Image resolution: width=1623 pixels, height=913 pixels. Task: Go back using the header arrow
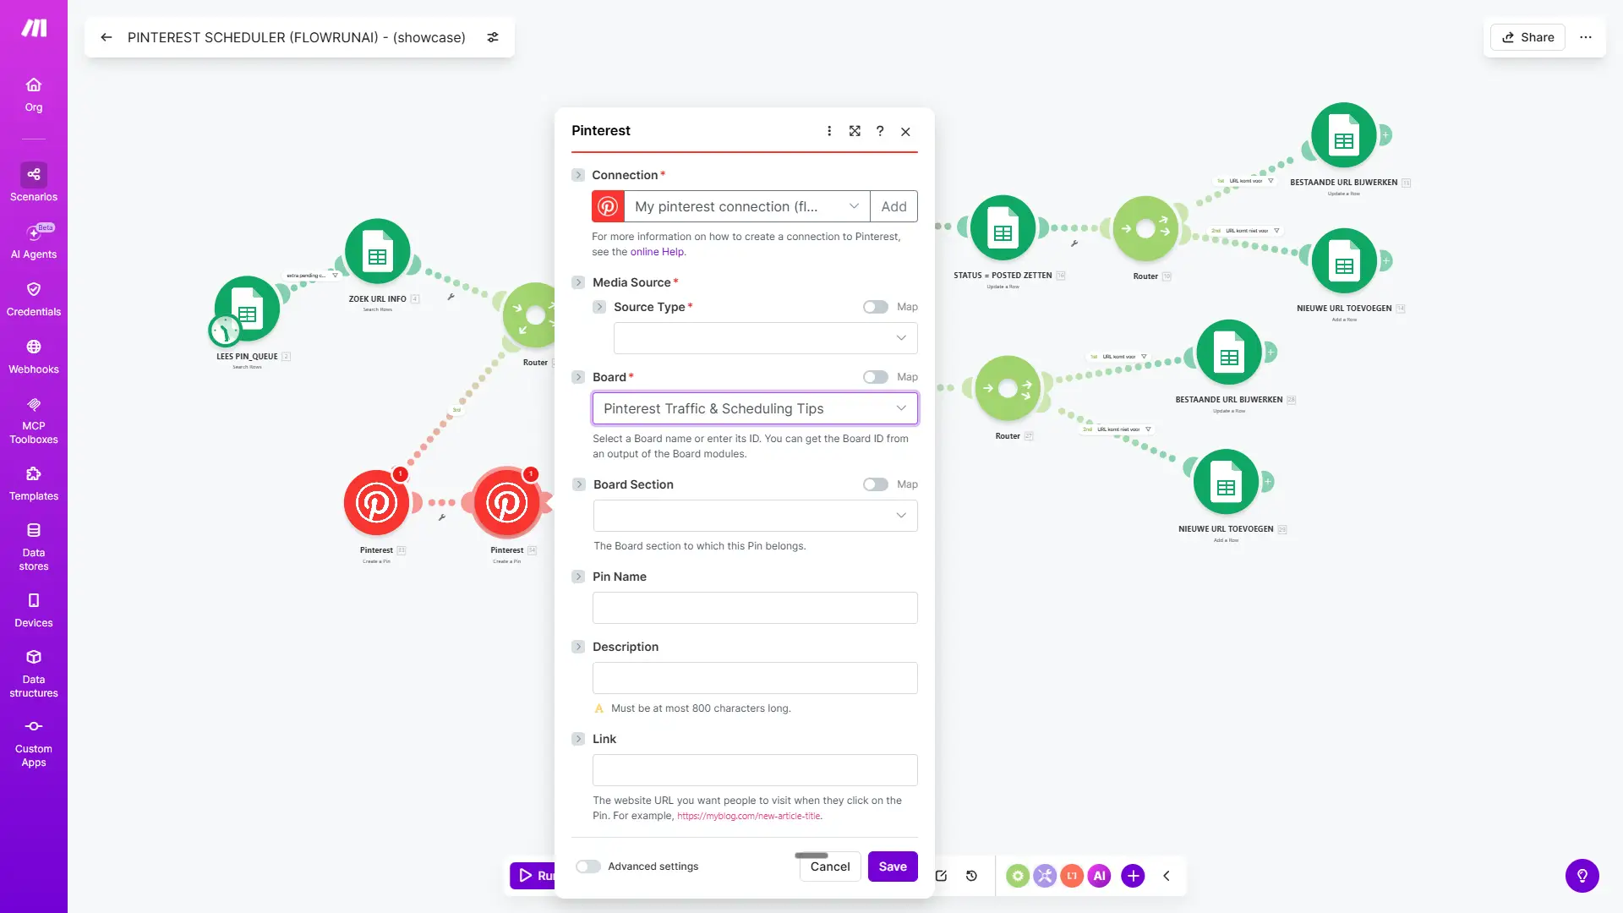click(x=107, y=37)
